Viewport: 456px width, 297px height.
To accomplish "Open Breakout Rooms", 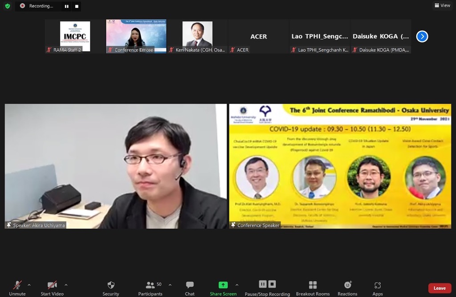I will coord(313,288).
